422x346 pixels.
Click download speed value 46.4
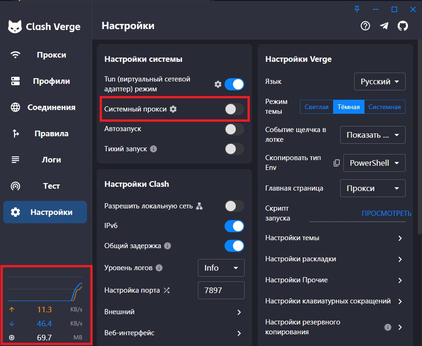[44, 324]
